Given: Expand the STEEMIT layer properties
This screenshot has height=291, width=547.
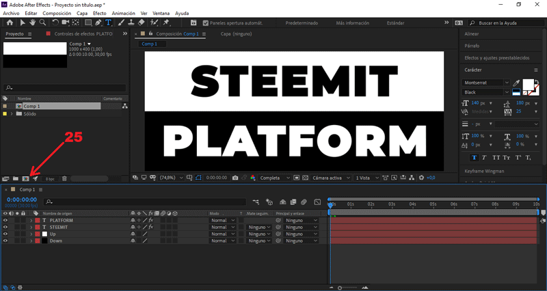Looking at the screenshot, I should point(31,227).
